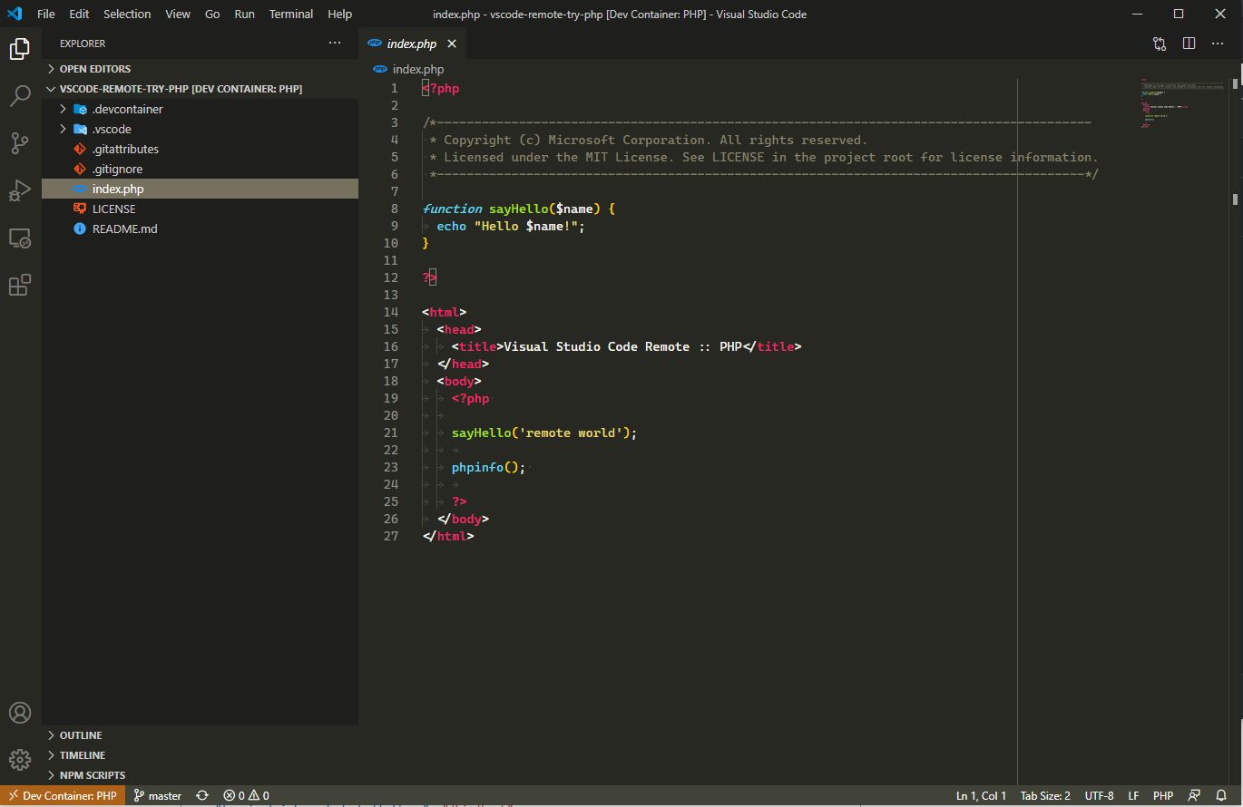
Task: Expand the NPM SCRIPTS section
Action: pyautogui.click(x=92, y=775)
